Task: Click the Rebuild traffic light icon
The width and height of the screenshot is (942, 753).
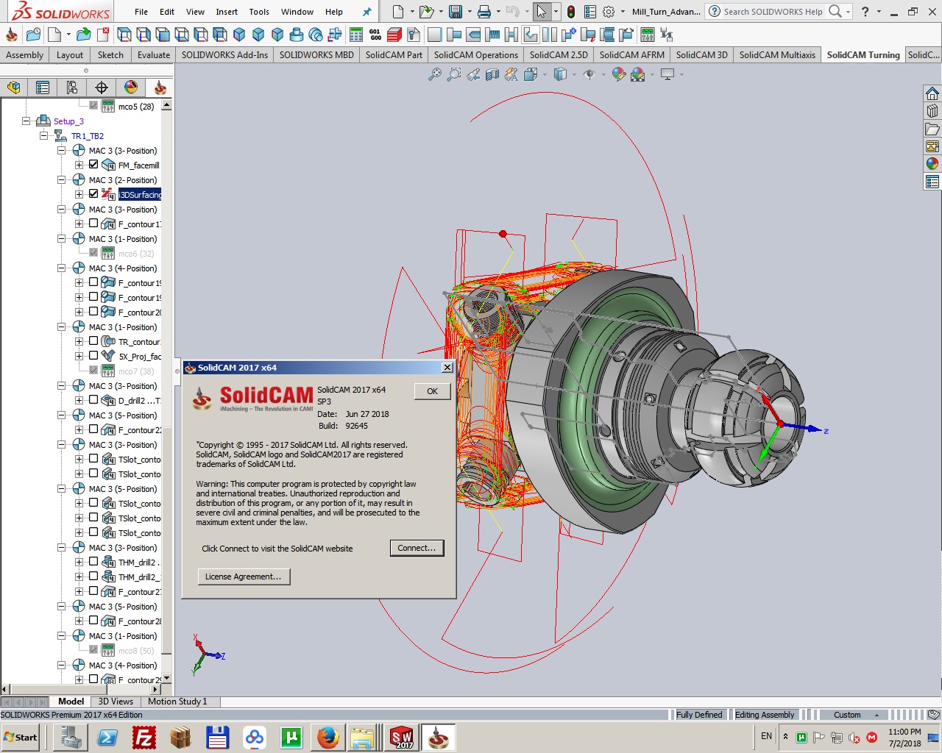Action: tap(571, 12)
